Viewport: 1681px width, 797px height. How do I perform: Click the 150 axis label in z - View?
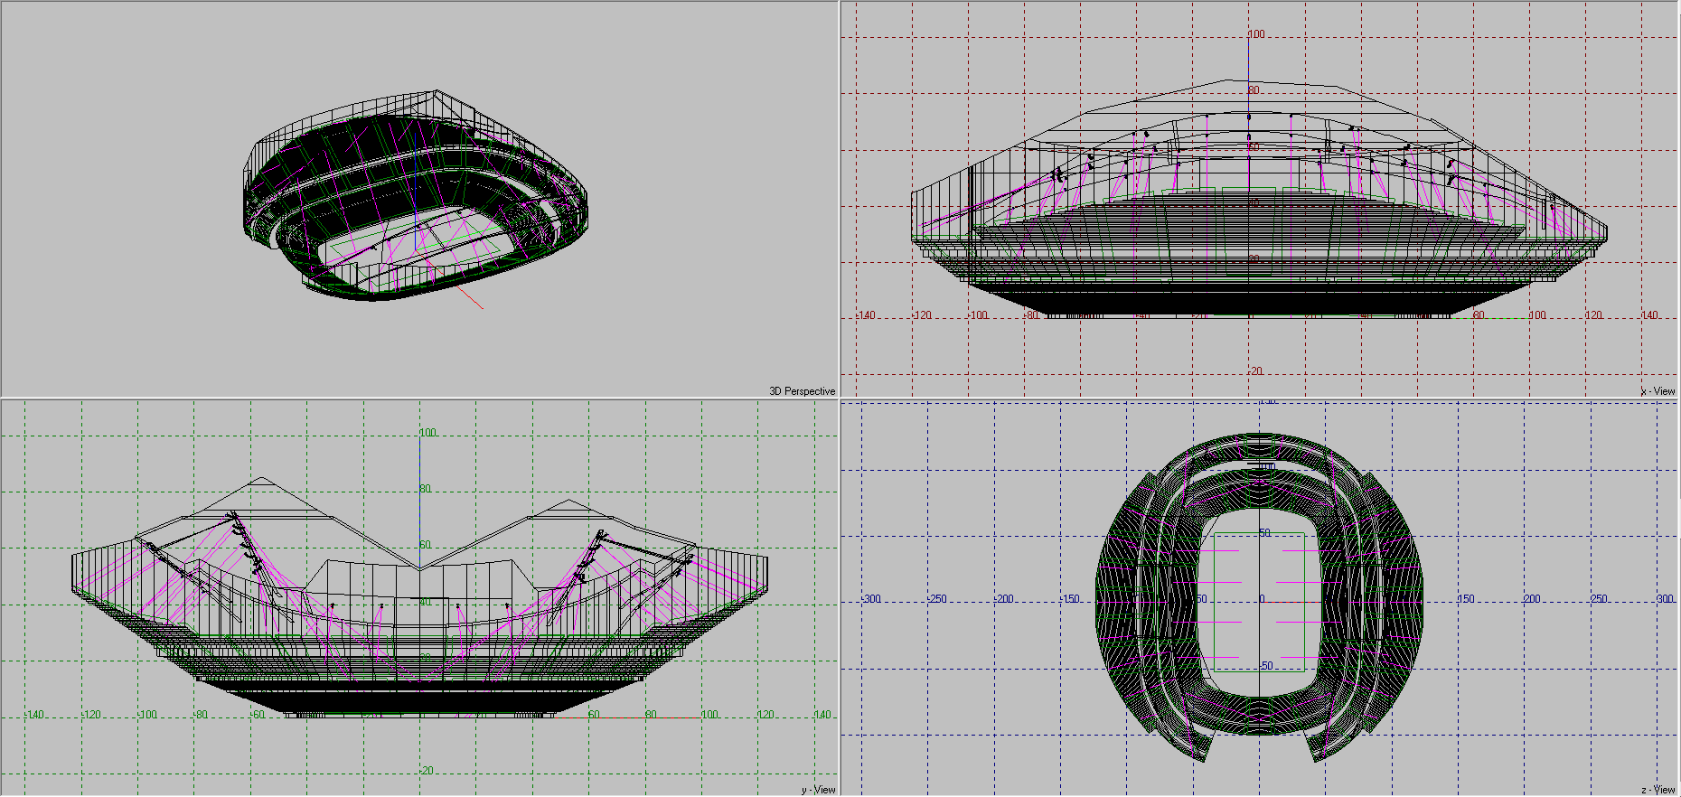pos(1466,599)
